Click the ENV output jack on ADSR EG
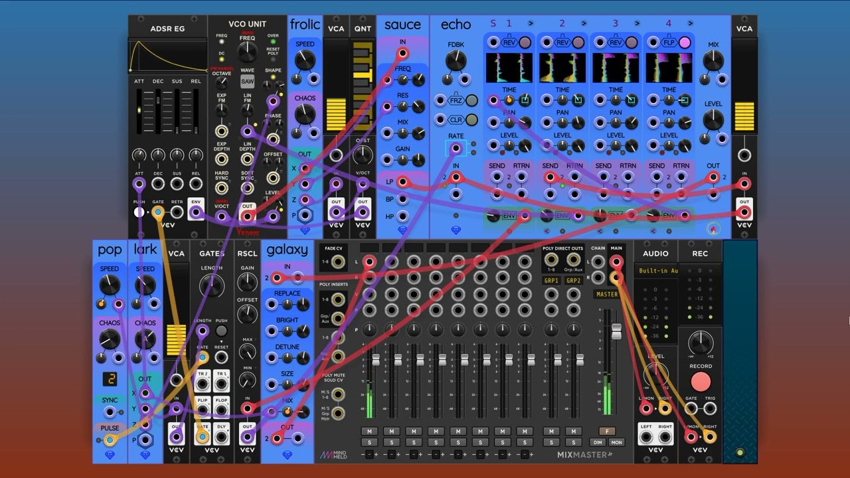 click(196, 212)
